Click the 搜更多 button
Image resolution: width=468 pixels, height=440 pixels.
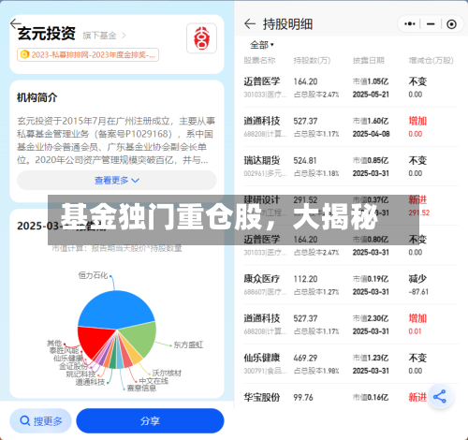40,420
